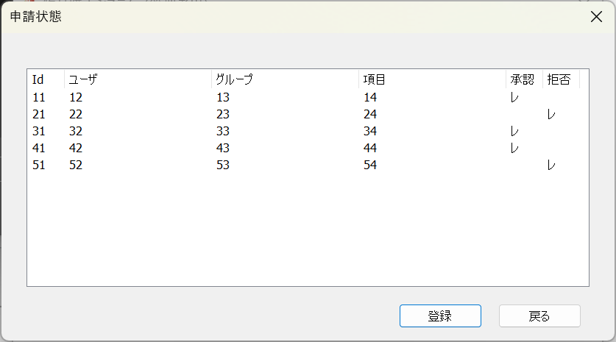Close the 申請状態 dialog window

pos(596,17)
